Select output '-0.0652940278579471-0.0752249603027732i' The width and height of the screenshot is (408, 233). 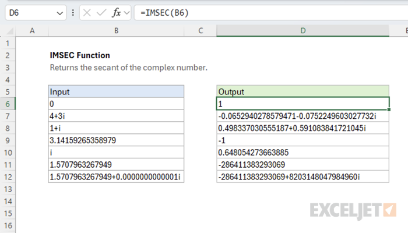(x=303, y=116)
